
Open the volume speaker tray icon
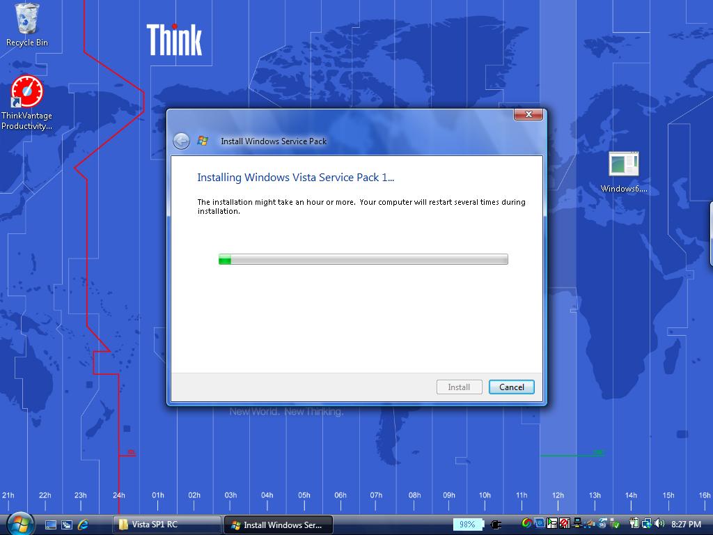click(659, 524)
